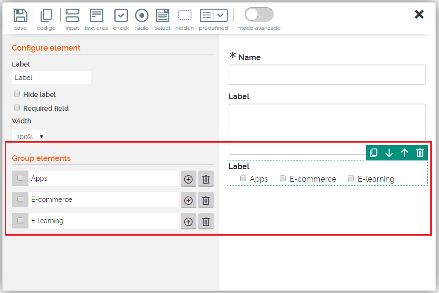The height and width of the screenshot is (293, 439).
Task: Duplicate the selected checkbox group element
Action: [374, 153]
